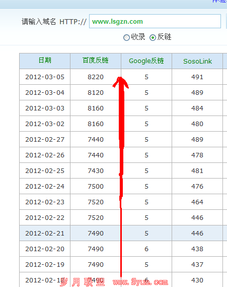Select the date cell 2012-02-27

45,140
